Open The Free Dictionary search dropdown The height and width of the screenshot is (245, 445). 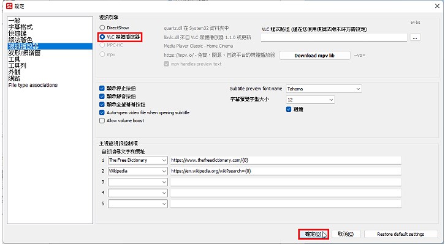137,160
